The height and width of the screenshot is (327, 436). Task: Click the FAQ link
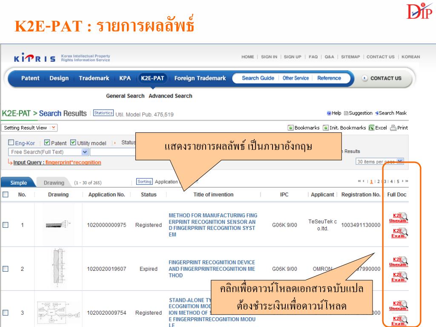313,57
